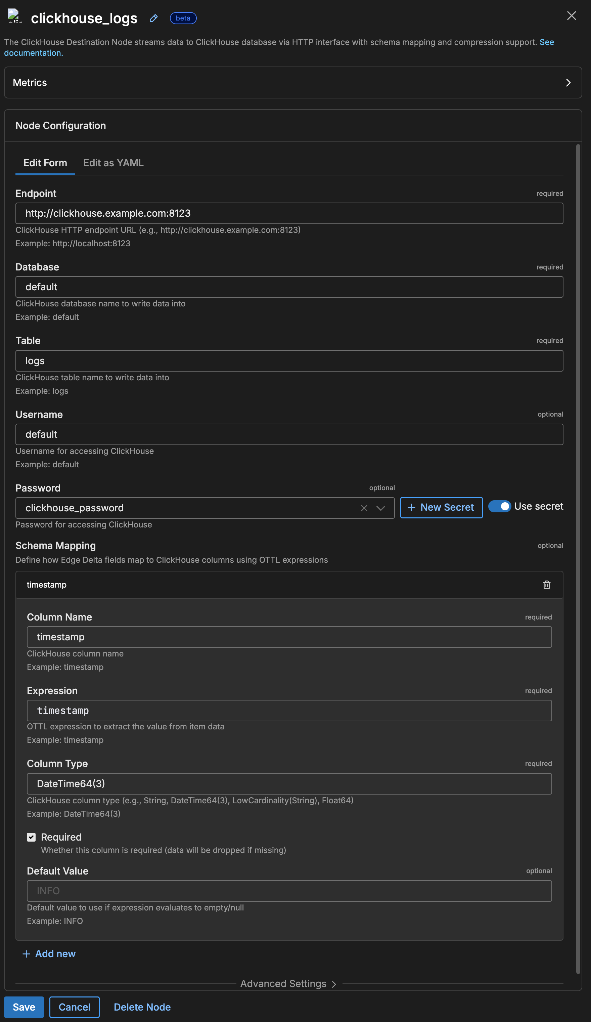Screen dimensions: 591x1022
Task: Delete the timestamp mapping via trash icon
Action: point(546,585)
